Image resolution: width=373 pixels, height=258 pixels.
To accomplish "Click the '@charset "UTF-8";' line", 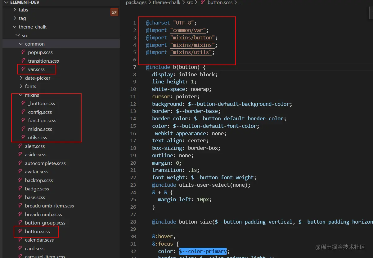I will tap(172, 23).
